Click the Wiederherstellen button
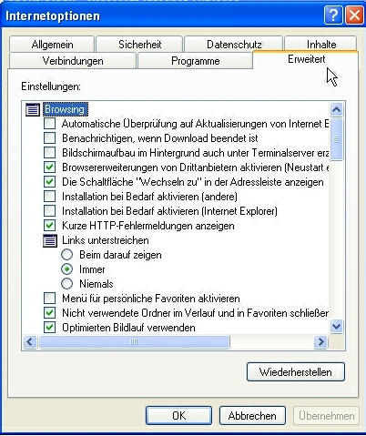The width and height of the screenshot is (366, 436). [x=296, y=372]
